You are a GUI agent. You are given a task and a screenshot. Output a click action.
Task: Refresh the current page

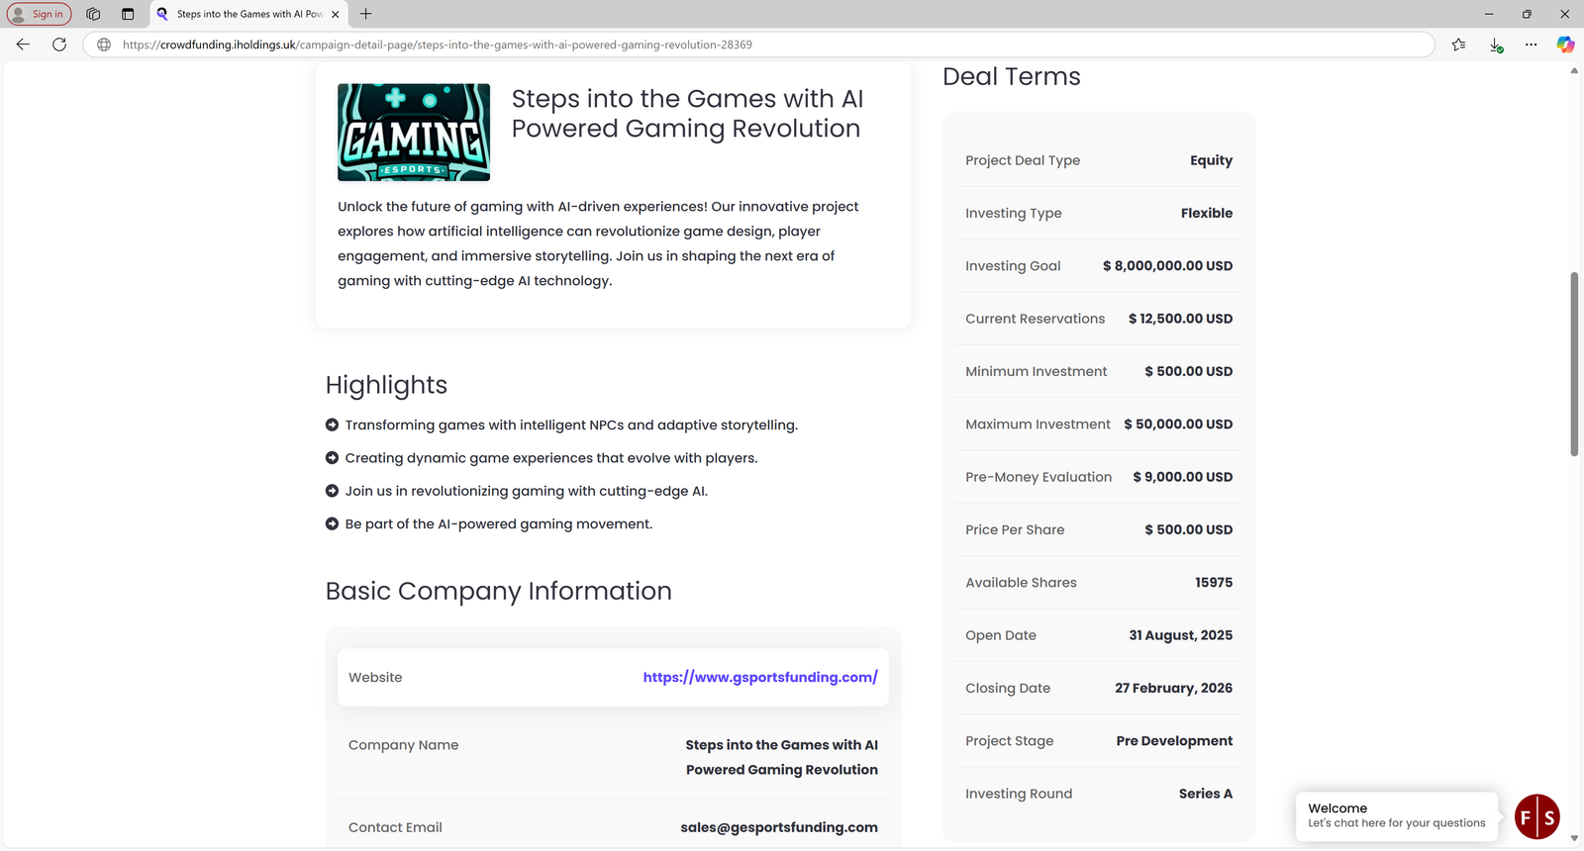(59, 45)
